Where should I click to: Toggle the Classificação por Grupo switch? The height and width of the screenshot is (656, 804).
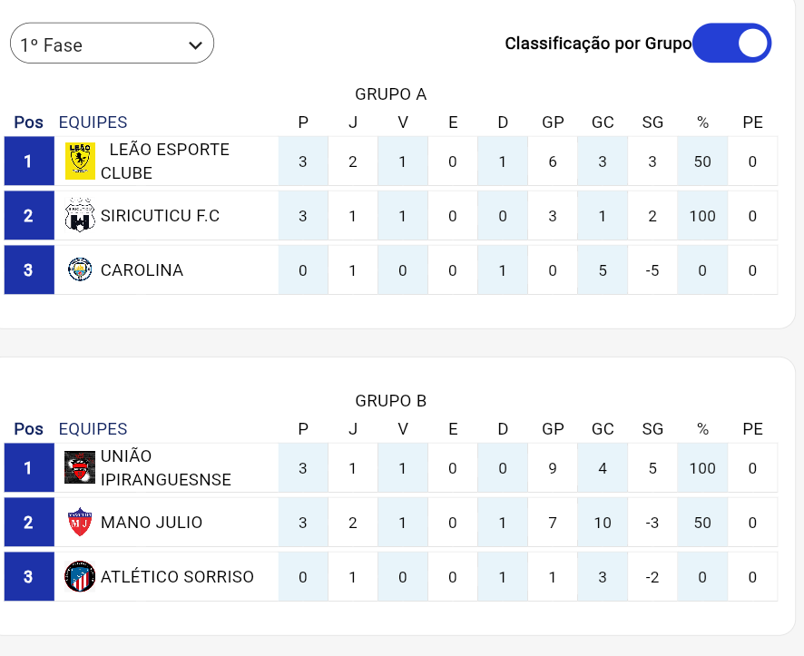[x=731, y=44]
